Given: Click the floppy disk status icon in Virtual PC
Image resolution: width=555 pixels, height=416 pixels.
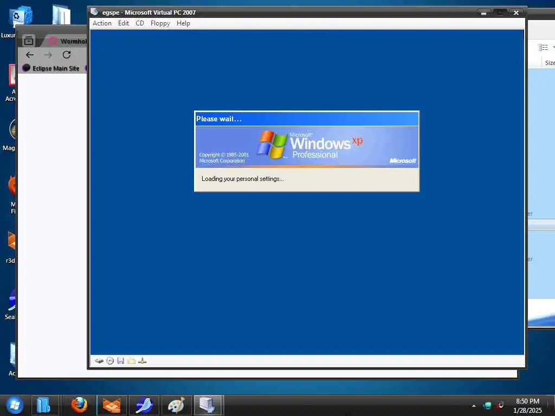Looking at the screenshot, I should [x=121, y=361].
